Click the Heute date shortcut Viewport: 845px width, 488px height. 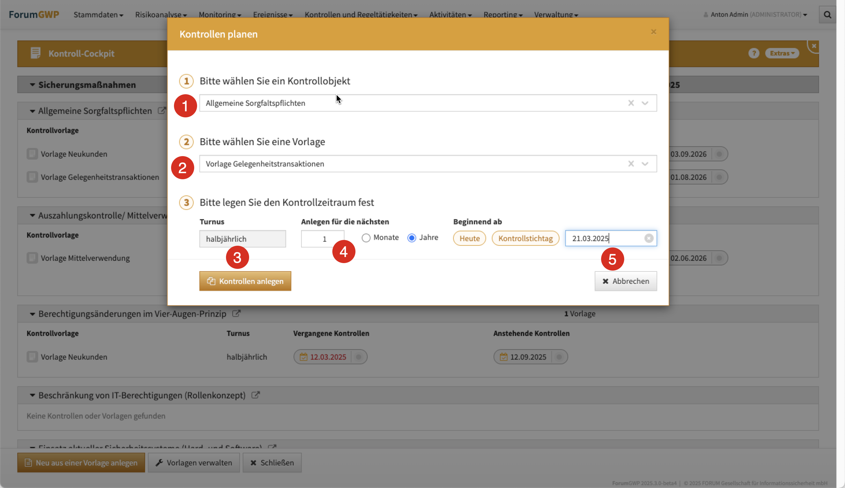click(469, 238)
